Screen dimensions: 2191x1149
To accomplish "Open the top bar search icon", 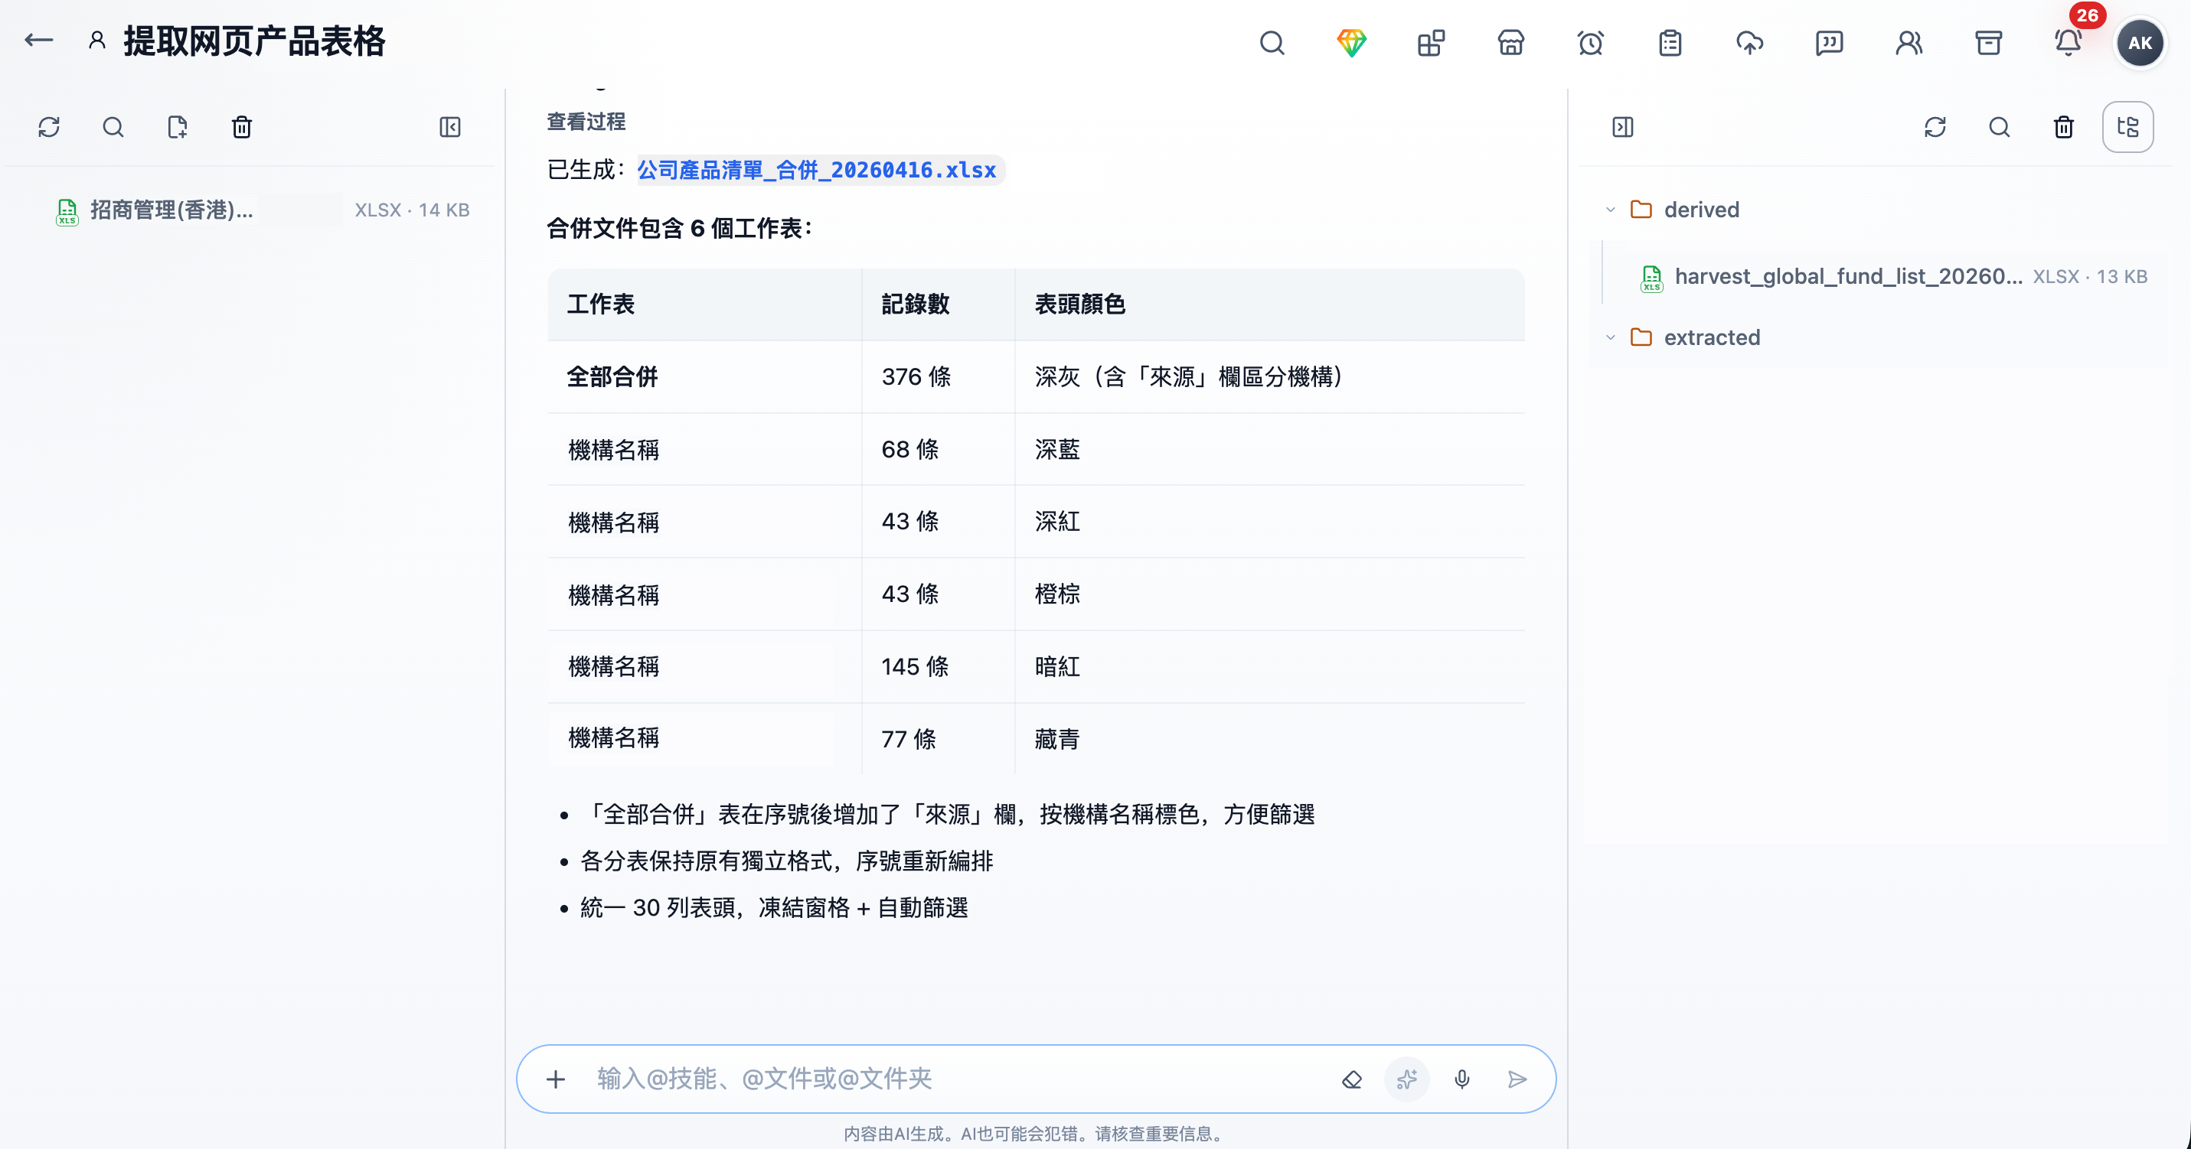I will (1272, 43).
